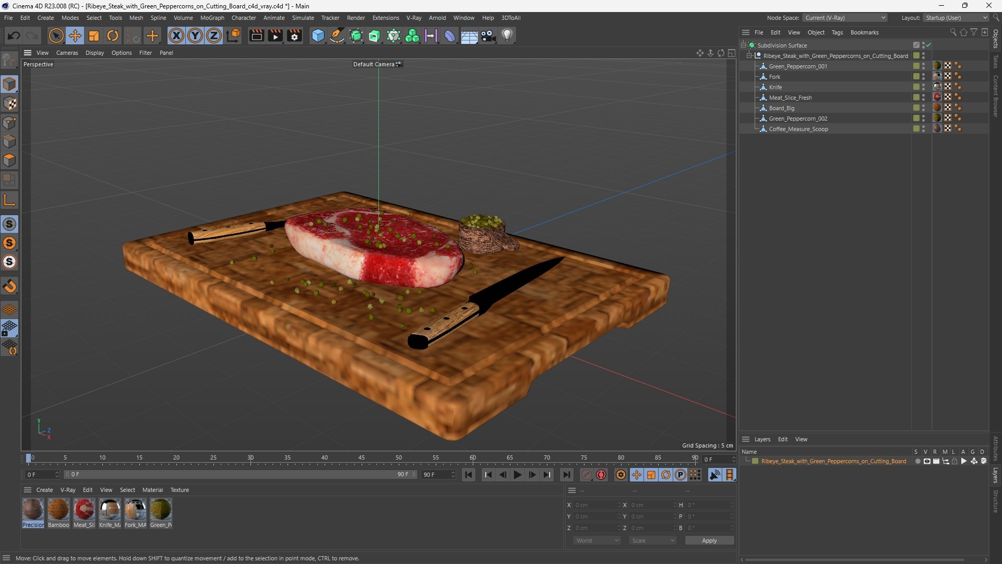Open viewport Cameras menu
The width and height of the screenshot is (1002, 564).
click(67, 53)
